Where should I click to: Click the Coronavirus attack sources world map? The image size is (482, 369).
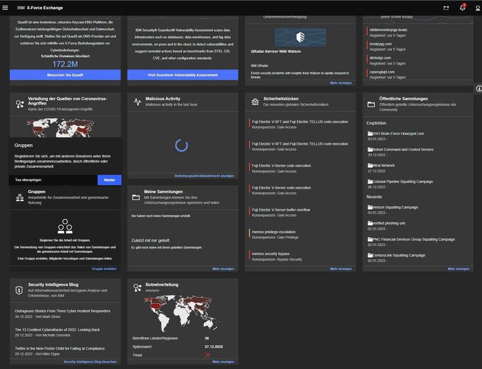60,128
